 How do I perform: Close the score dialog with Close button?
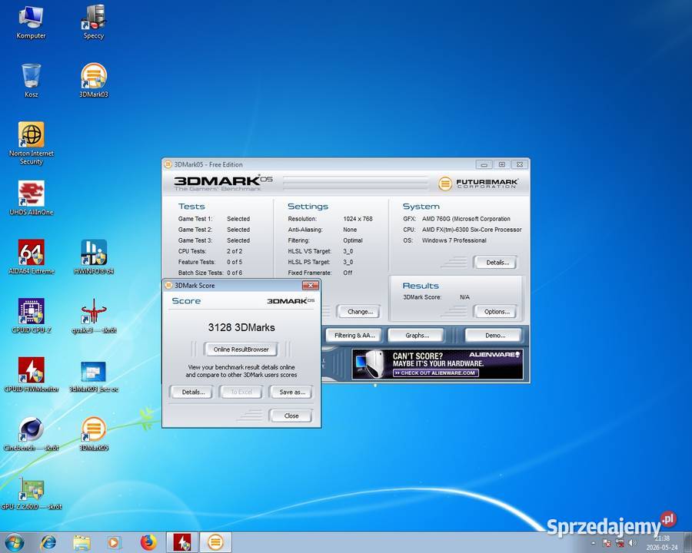(x=291, y=416)
